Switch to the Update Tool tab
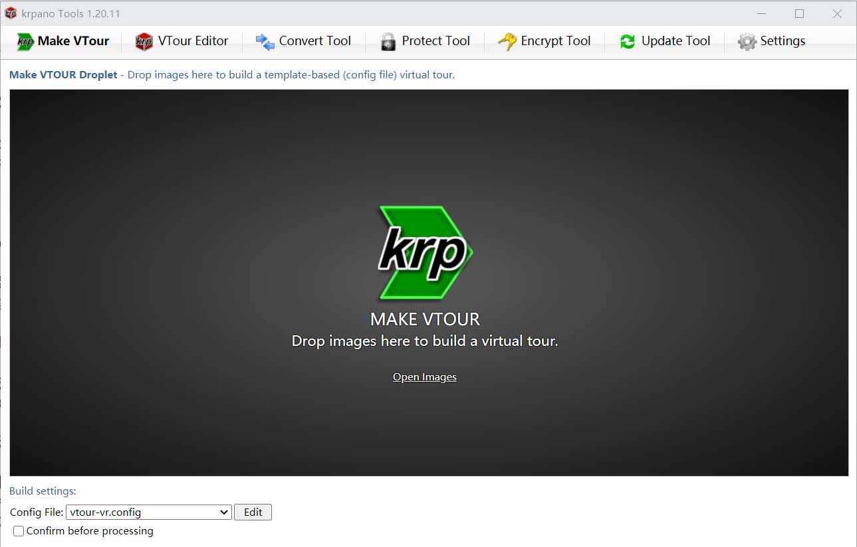The image size is (857, 547). pos(665,41)
